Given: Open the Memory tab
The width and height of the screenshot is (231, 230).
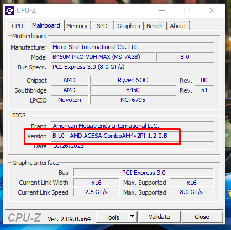Looking at the screenshot, I should 77,26.
